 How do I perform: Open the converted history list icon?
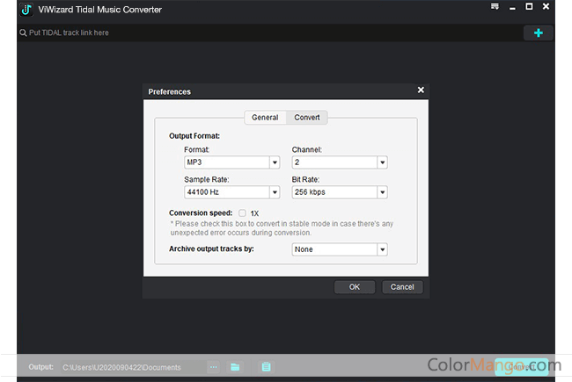pyautogui.click(x=266, y=367)
